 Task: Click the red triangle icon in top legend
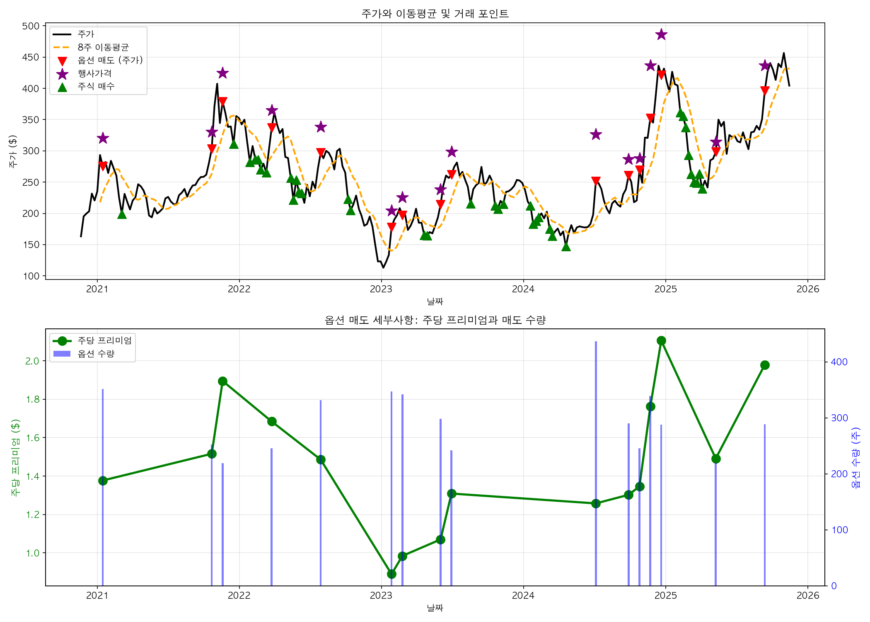pos(62,61)
